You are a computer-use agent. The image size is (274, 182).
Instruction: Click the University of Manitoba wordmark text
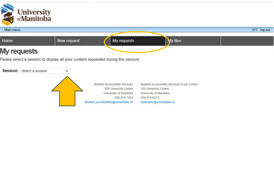point(34,15)
